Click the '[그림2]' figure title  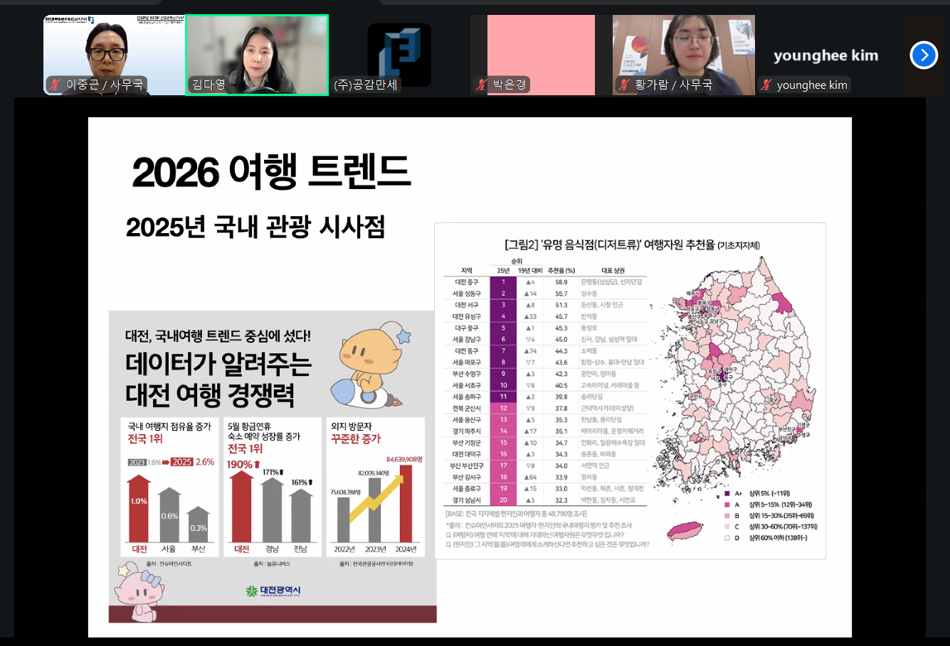pyautogui.click(x=632, y=245)
